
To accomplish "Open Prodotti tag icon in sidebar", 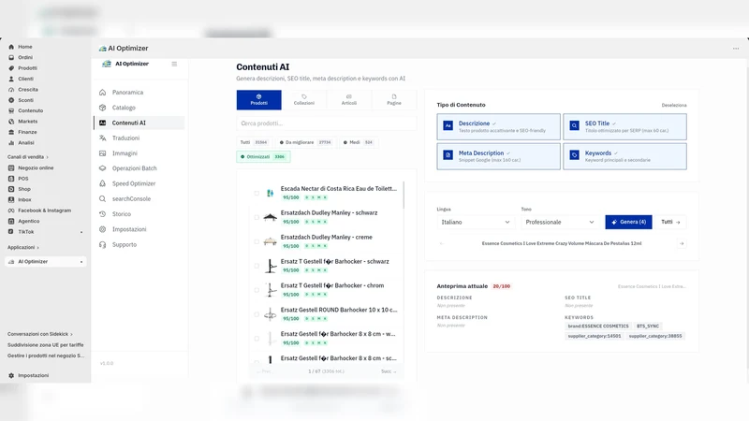I will click(11, 68).
